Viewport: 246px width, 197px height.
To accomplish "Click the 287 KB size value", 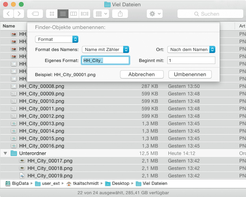I will (150, 86).
